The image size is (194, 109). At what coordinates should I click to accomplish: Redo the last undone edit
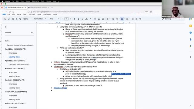[x=9, y=19]
